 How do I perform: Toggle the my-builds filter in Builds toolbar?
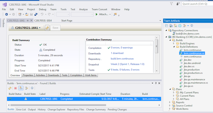(x=21, y=88)
